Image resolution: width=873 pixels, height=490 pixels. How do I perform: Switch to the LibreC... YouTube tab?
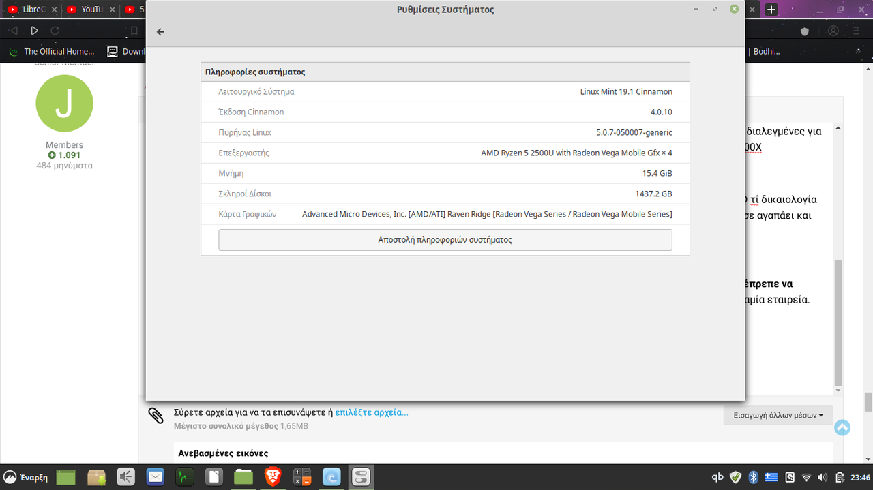pos(31,10)
